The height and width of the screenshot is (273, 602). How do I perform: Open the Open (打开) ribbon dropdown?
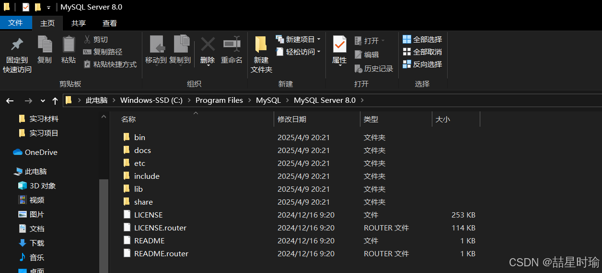click(x=370, y=41)
